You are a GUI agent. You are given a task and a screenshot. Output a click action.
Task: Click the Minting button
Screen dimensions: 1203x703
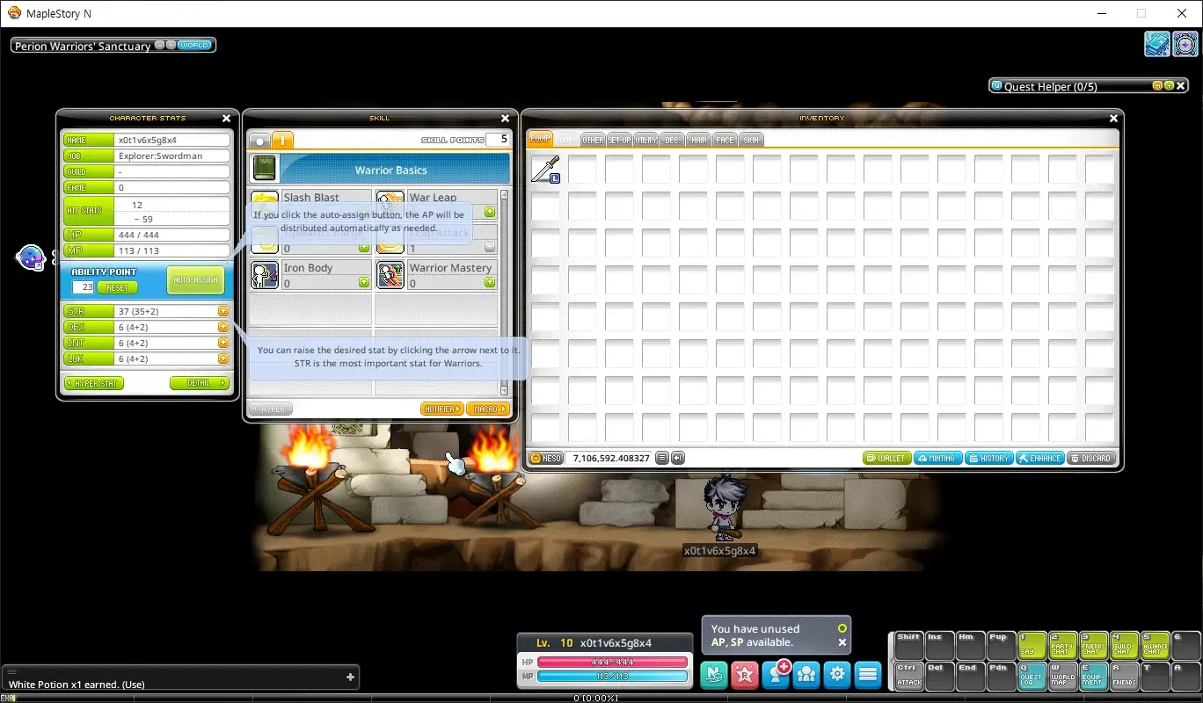937,458
